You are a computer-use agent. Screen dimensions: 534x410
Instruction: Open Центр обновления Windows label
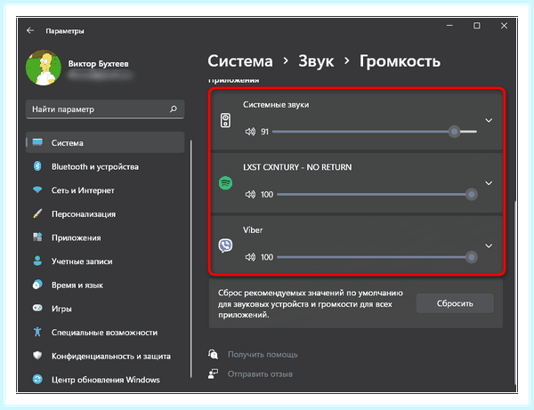pyautogui.click(x=106, y=380)
